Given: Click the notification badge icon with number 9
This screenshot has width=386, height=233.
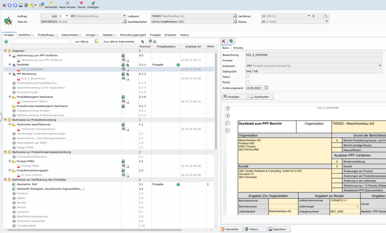Looking at the screenshot, I should click(x=41, y=5).
